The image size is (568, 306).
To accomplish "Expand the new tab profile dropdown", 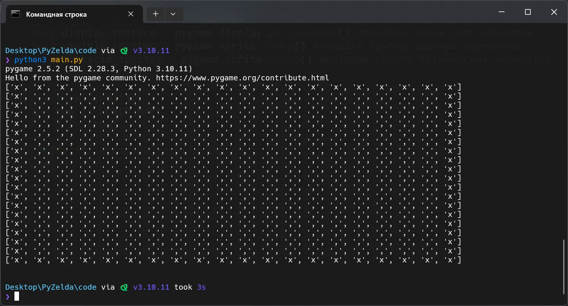I will pos(173,14).
